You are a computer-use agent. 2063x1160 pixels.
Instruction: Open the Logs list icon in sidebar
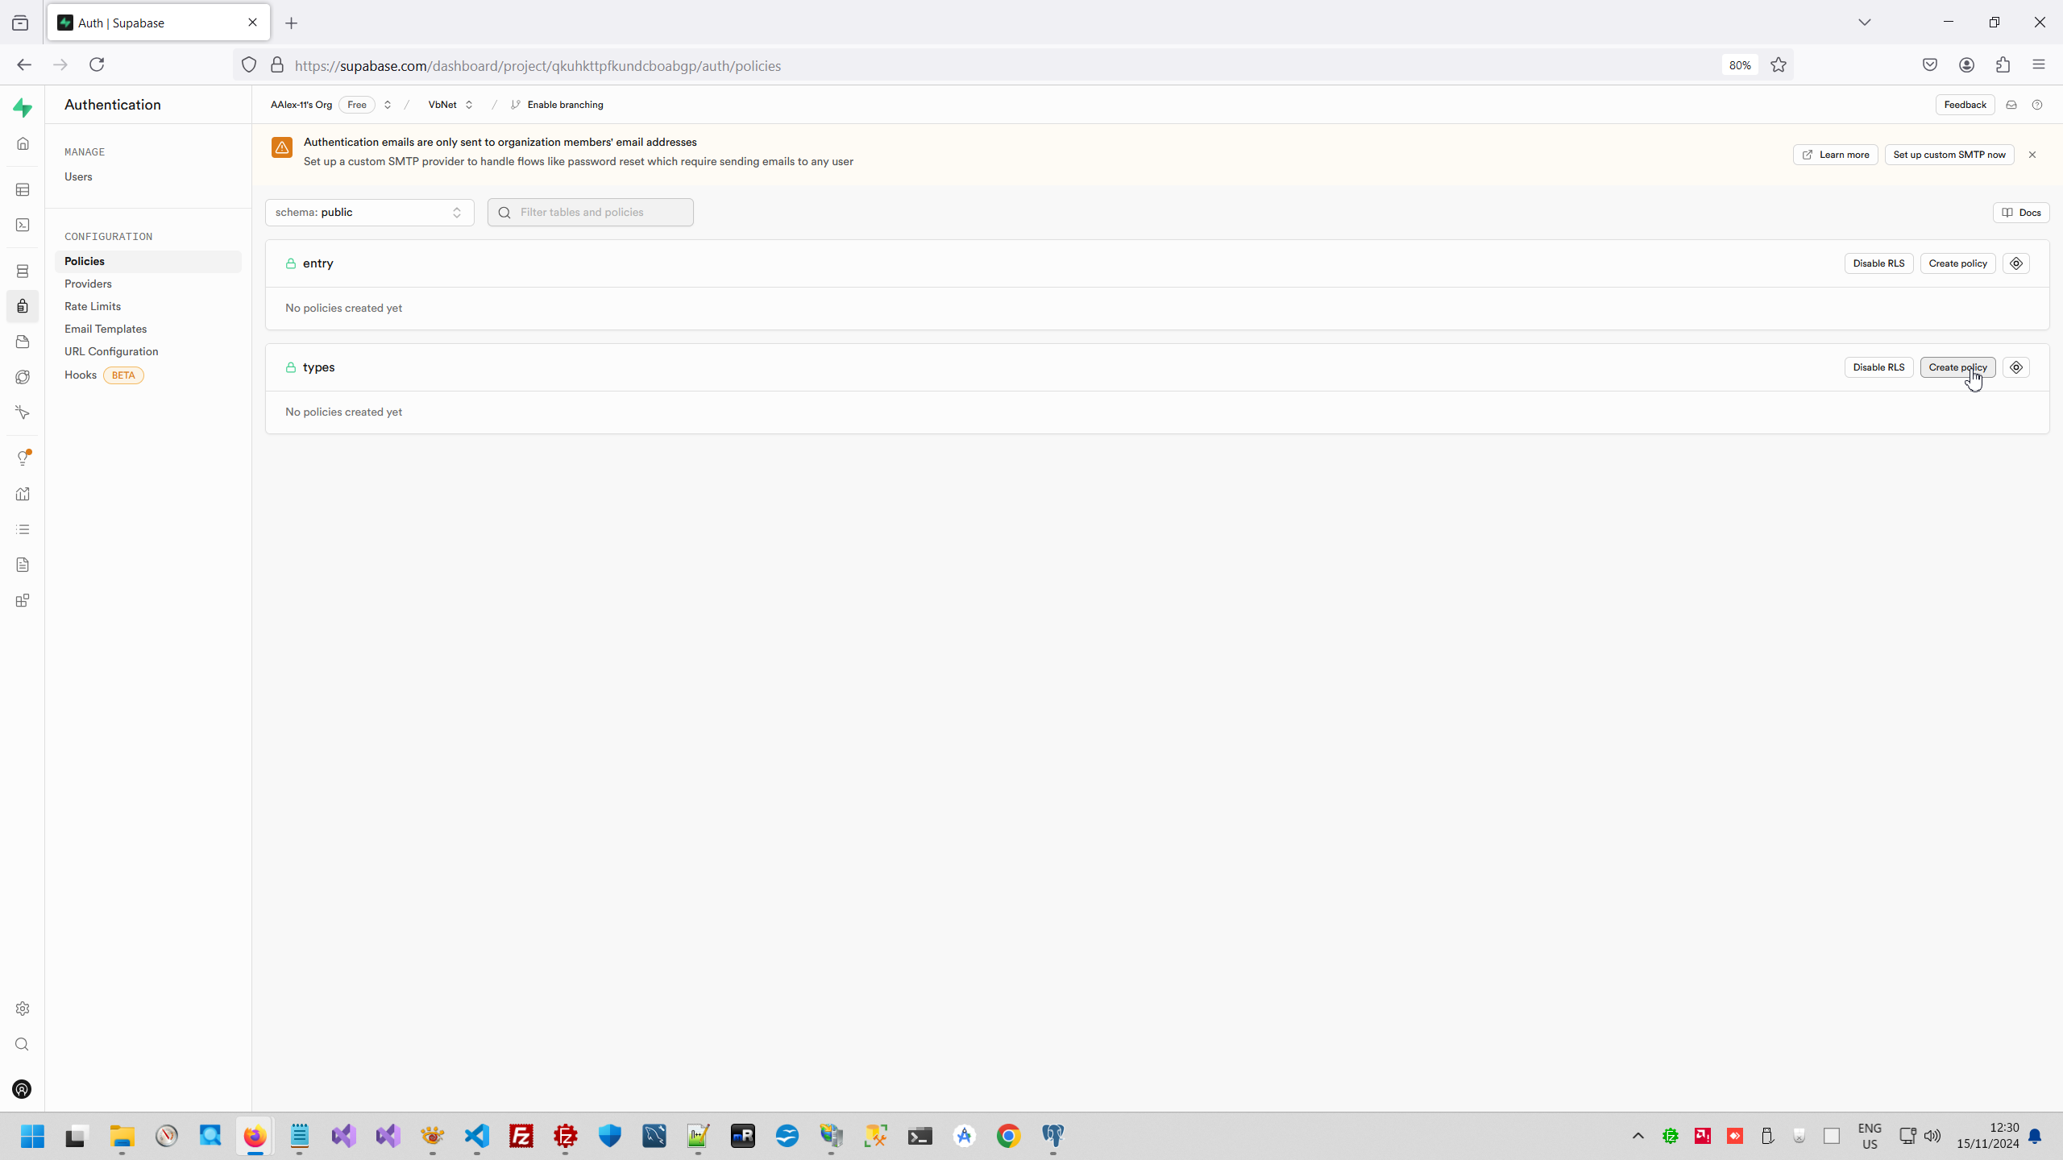click(x=23, y=529)
